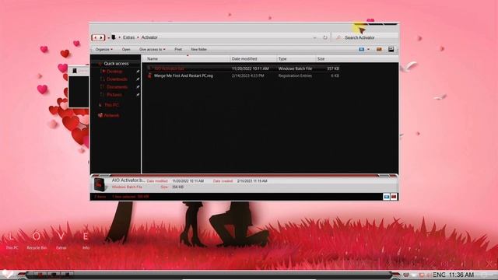Expand the Give access to menu
Screen dimensions: 498x280
click(x=153, y=50)
